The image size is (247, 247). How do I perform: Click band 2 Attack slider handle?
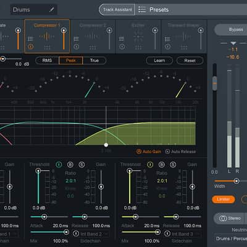tap(44, 217)
